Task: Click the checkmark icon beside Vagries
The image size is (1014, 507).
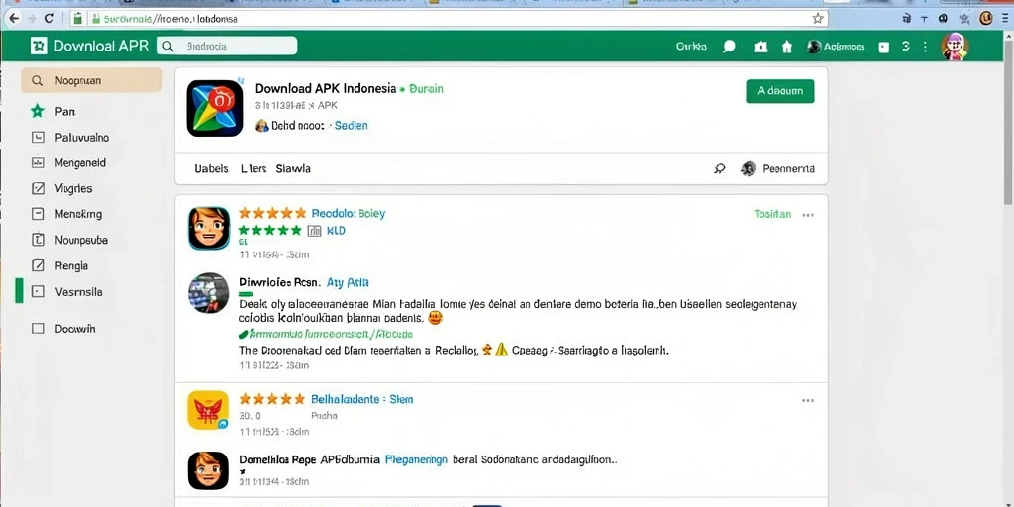Action: (x=39, y=189)
